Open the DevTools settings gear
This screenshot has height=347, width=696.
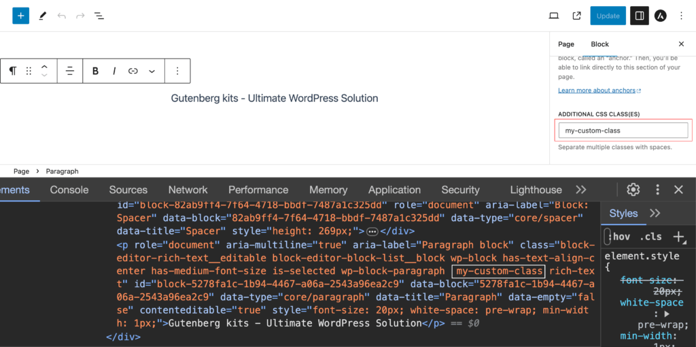[633, 190]
